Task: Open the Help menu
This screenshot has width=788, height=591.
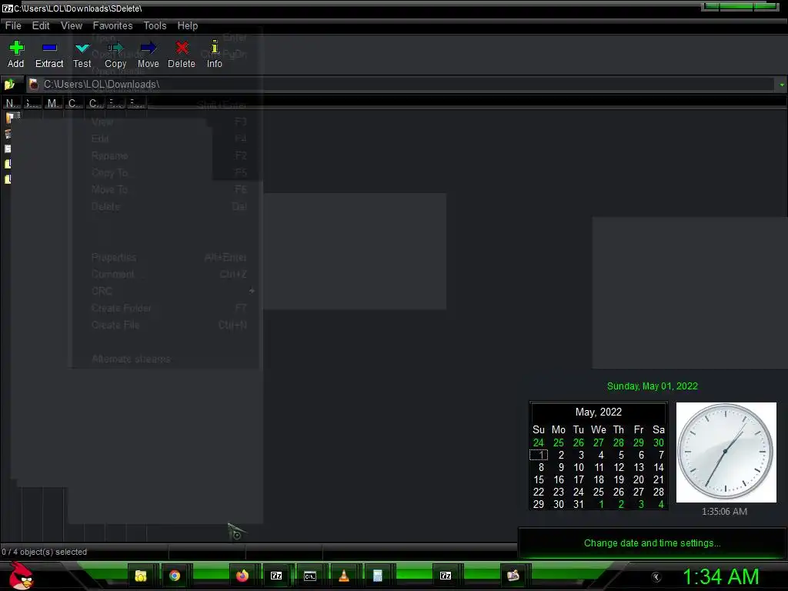Action: click(x=188, y=25)
